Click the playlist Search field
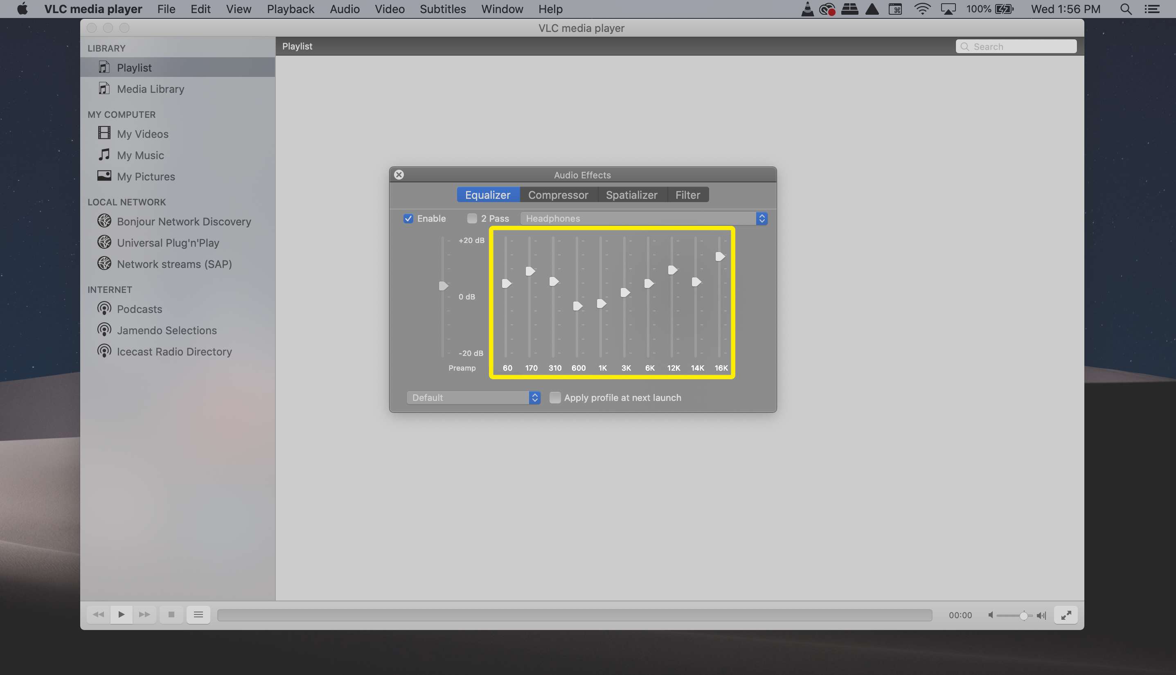The height and width of the screenshot is (675, 1176). point(1016,46)
